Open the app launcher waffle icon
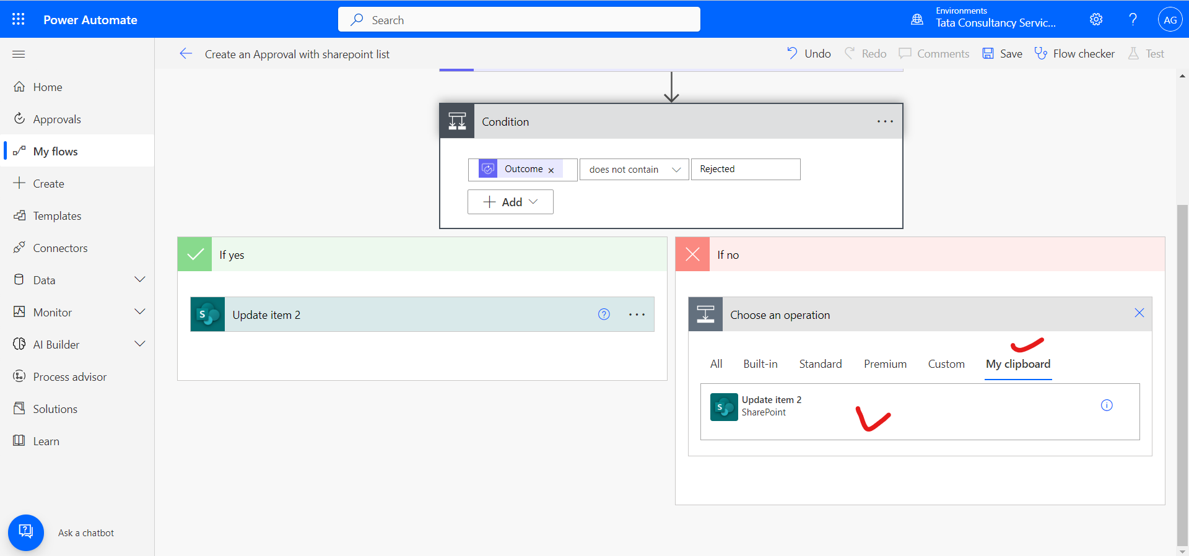 pos(19,19)
